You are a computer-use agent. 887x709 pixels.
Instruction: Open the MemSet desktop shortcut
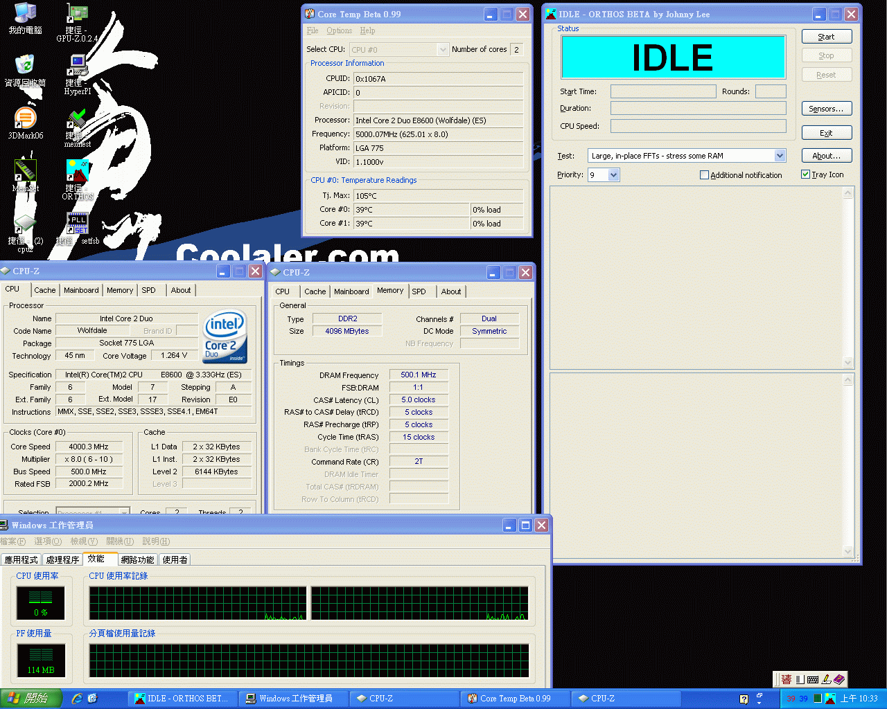pos(25,176)
